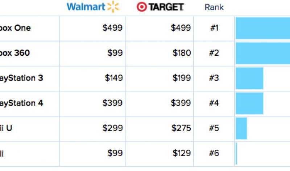This screenshot has height=171, width=290.
Task: Select Walmart's $149 PlayStation 3 price
Action: point(114,78)
